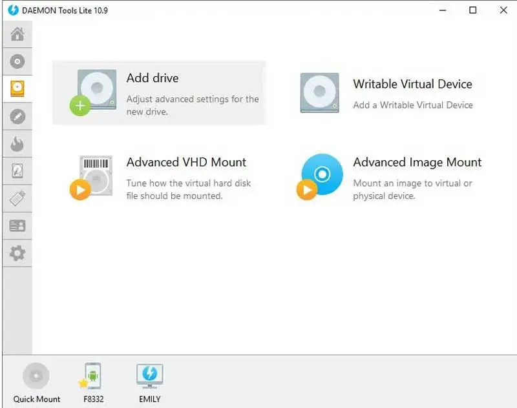Open Advanced VHD Mount heading

pos(186,162)
